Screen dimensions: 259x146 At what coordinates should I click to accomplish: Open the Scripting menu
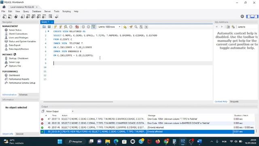tap(66, 11)
